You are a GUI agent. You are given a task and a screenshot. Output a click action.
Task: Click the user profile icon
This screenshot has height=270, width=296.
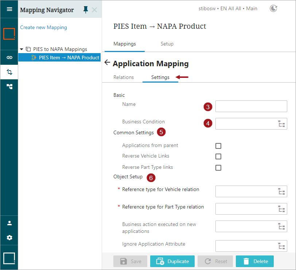9,223
